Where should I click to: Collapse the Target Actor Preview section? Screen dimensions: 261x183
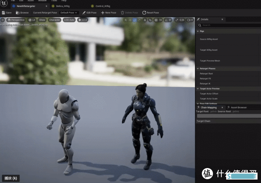tap(198, 89)
